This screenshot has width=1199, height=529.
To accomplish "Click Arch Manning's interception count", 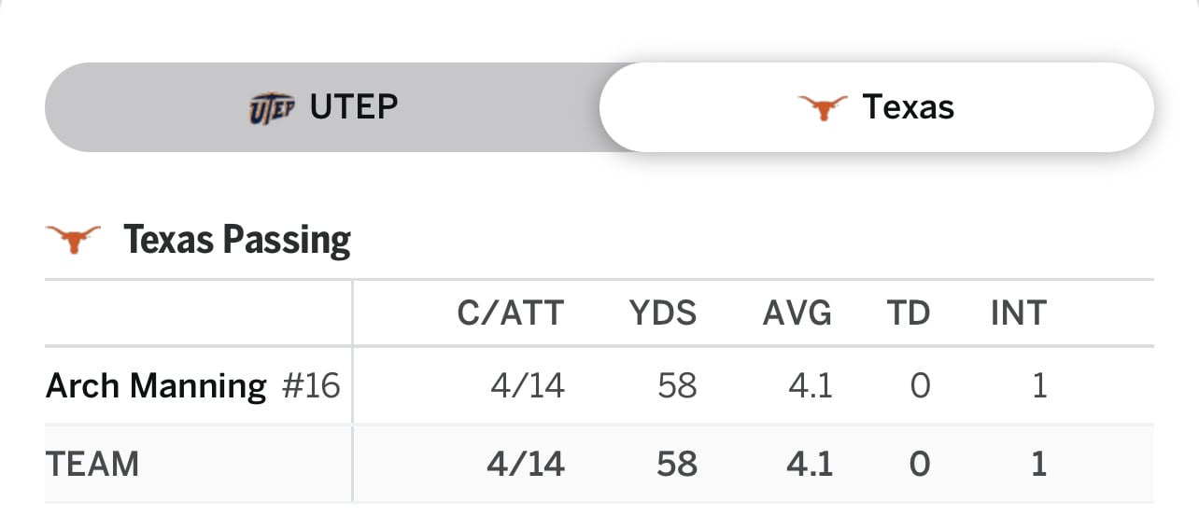I will click(x=1039, y=385).
